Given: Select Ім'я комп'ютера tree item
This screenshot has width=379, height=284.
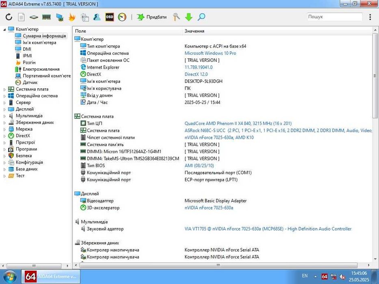Looking at the screenshot, I should click(39, 43).
